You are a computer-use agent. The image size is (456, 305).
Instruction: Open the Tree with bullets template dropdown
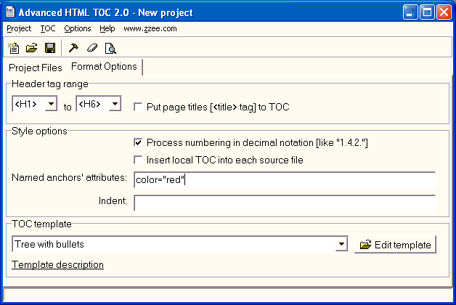[x=341, y=244]
